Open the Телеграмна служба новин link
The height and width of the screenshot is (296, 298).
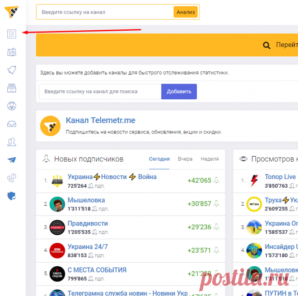pos(127,292)
